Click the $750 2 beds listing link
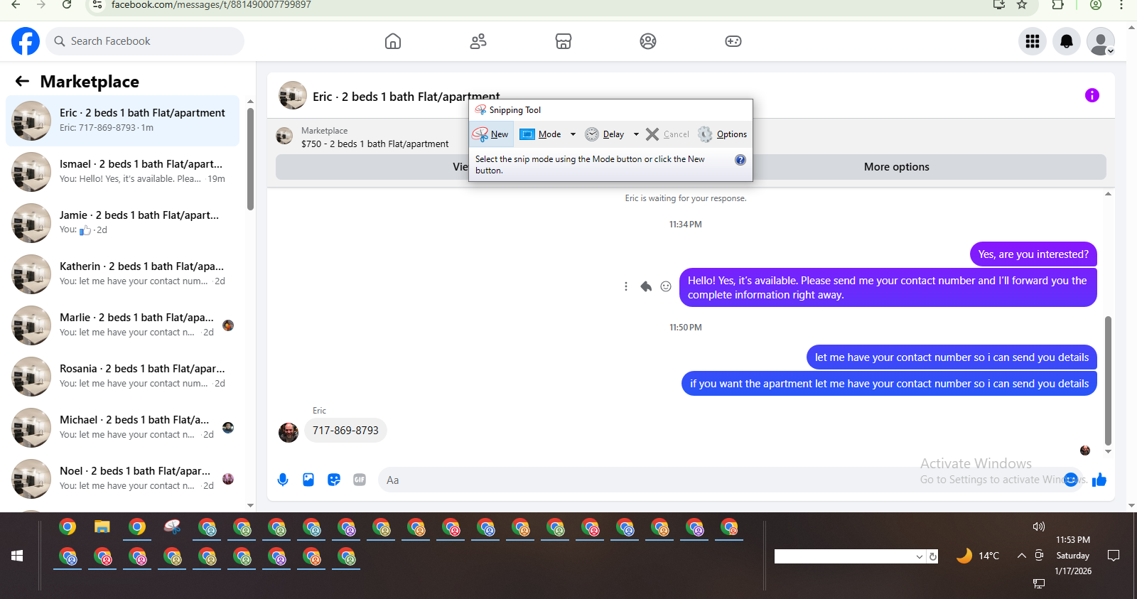 pos(374,144)
